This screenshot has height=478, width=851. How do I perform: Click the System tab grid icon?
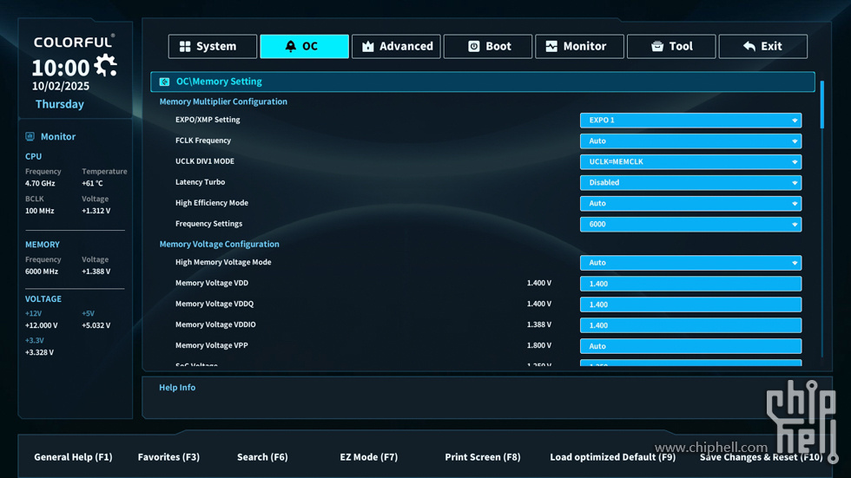click(185, 47)
